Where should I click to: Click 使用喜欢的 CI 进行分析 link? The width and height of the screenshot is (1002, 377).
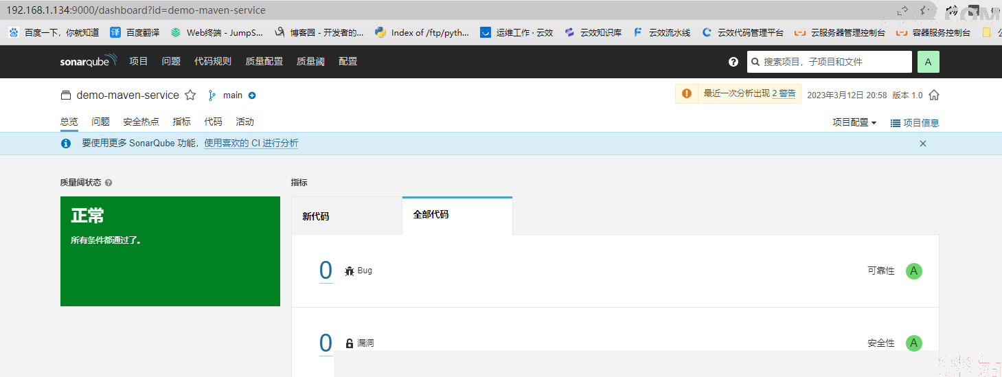pyautogui.click(x=251, y=144)
